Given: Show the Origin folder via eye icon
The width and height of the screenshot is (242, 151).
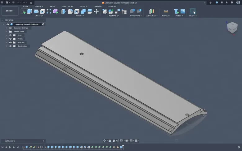Looking at the screenshot, I should pos(10,35).
